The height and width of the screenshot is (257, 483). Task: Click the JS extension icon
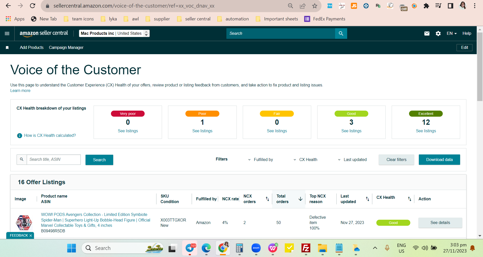pyautogui.click(x=354, y=6)
